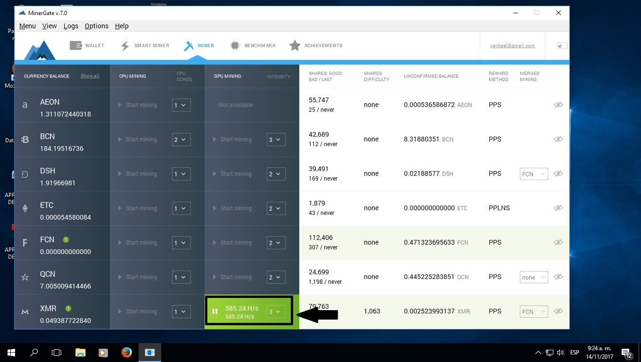Open the QCN merged mining dropdown
The width and height of the screenshot is (641, 362).
(534, 277)
